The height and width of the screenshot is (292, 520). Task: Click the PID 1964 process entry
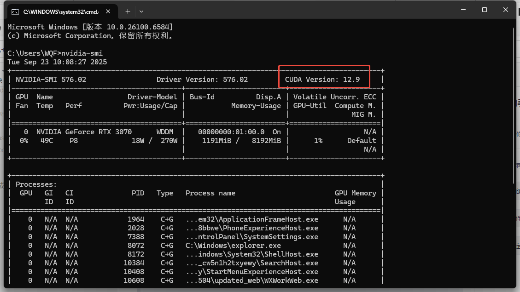click(x=136, y=219)
